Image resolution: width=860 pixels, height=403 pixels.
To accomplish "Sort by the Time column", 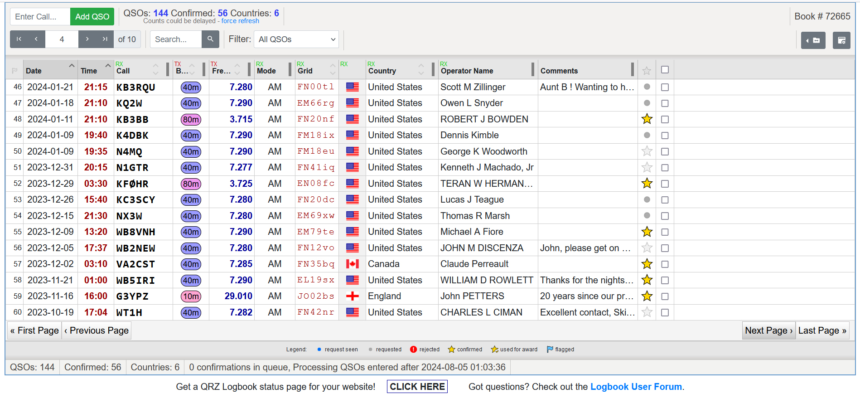I will tap(96, 69).
